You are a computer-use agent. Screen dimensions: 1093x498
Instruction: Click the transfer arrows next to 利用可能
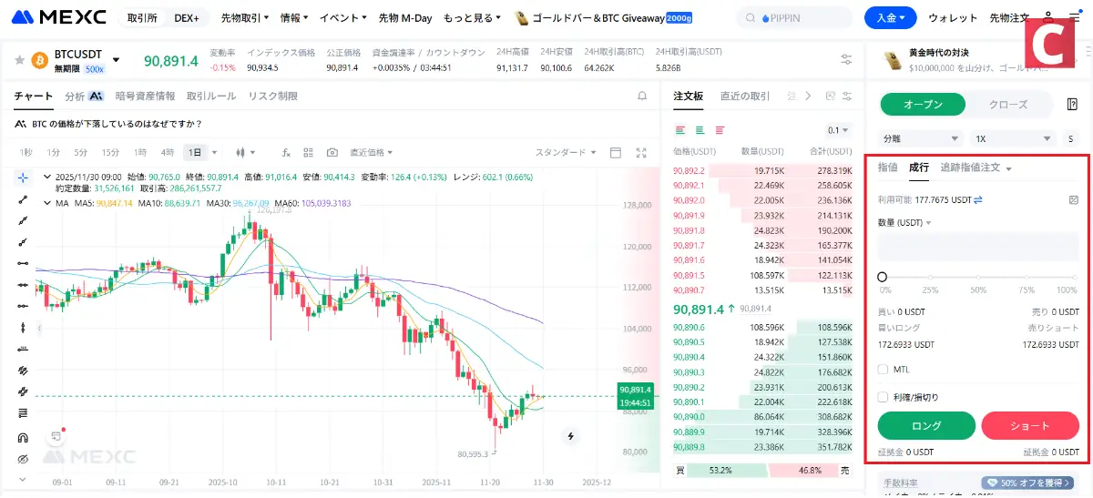977,199
